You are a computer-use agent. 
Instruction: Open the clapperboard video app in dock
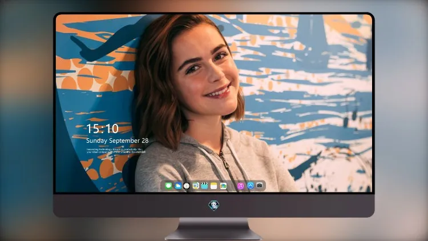pos(204,186)
